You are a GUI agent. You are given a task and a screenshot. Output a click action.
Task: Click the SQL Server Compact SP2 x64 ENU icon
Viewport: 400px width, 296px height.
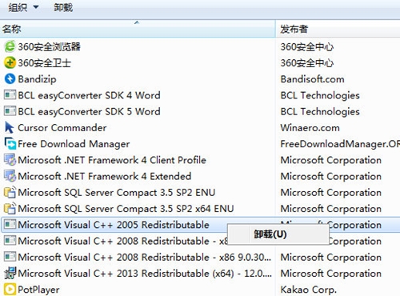(x=10, y=209)
